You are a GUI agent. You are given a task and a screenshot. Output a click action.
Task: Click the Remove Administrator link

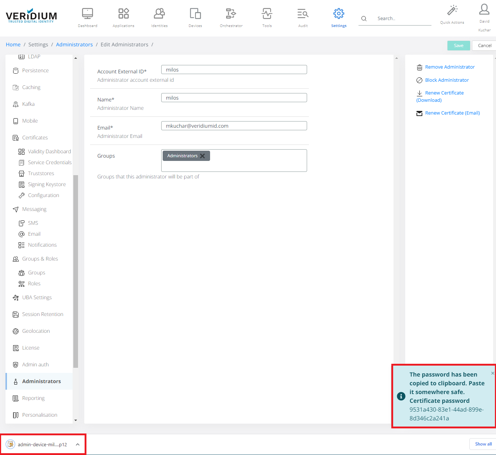click(x=450, y=67)
